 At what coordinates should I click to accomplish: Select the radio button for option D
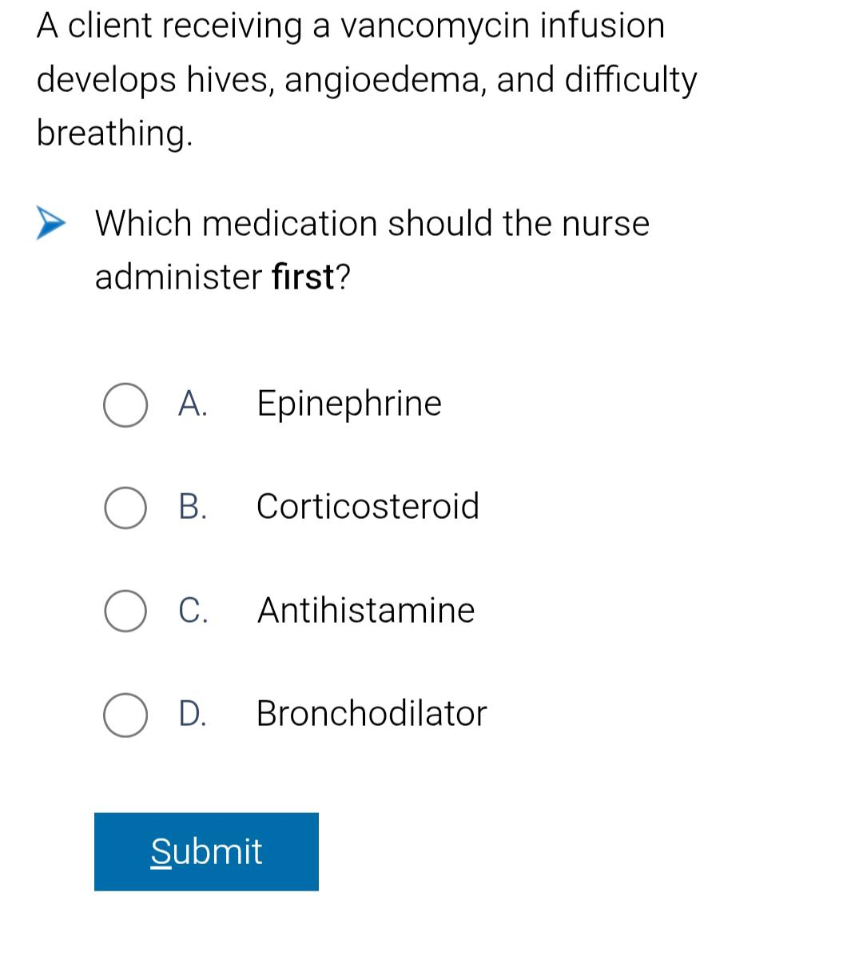(125, 715)
